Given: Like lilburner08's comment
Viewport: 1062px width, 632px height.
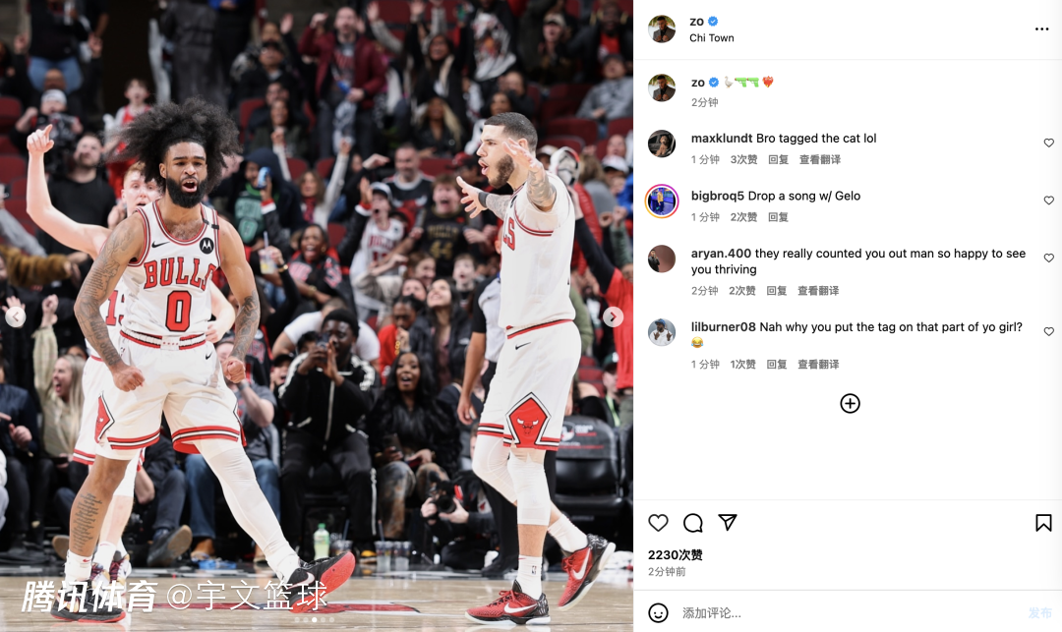Looking at the screenshot, I should 1048,331.
